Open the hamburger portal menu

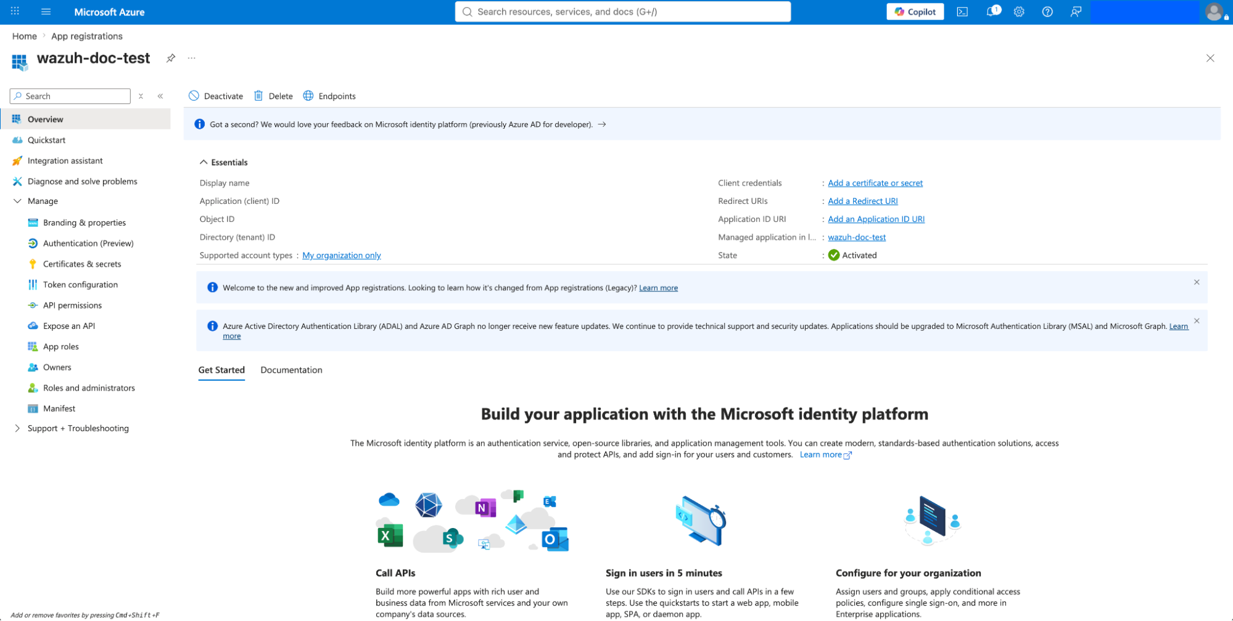pyautogui.click(x=46, y=12)
